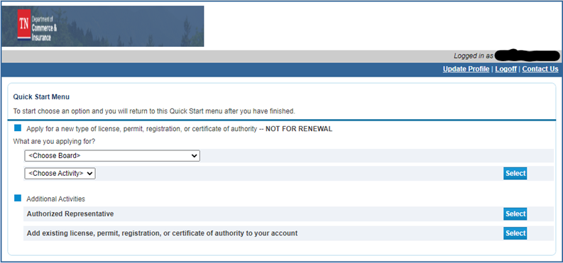563x263 pixels.
Task: Open the Contact Us link
Action: tap(540, 69)
